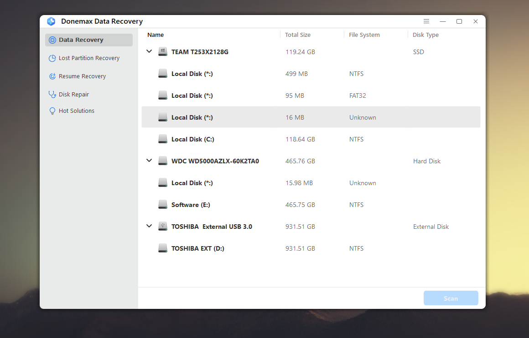Collapse the TEAM T253X2128G disk tree
The width and height of the screenshot is (529, 338).
tap(149, 51)
